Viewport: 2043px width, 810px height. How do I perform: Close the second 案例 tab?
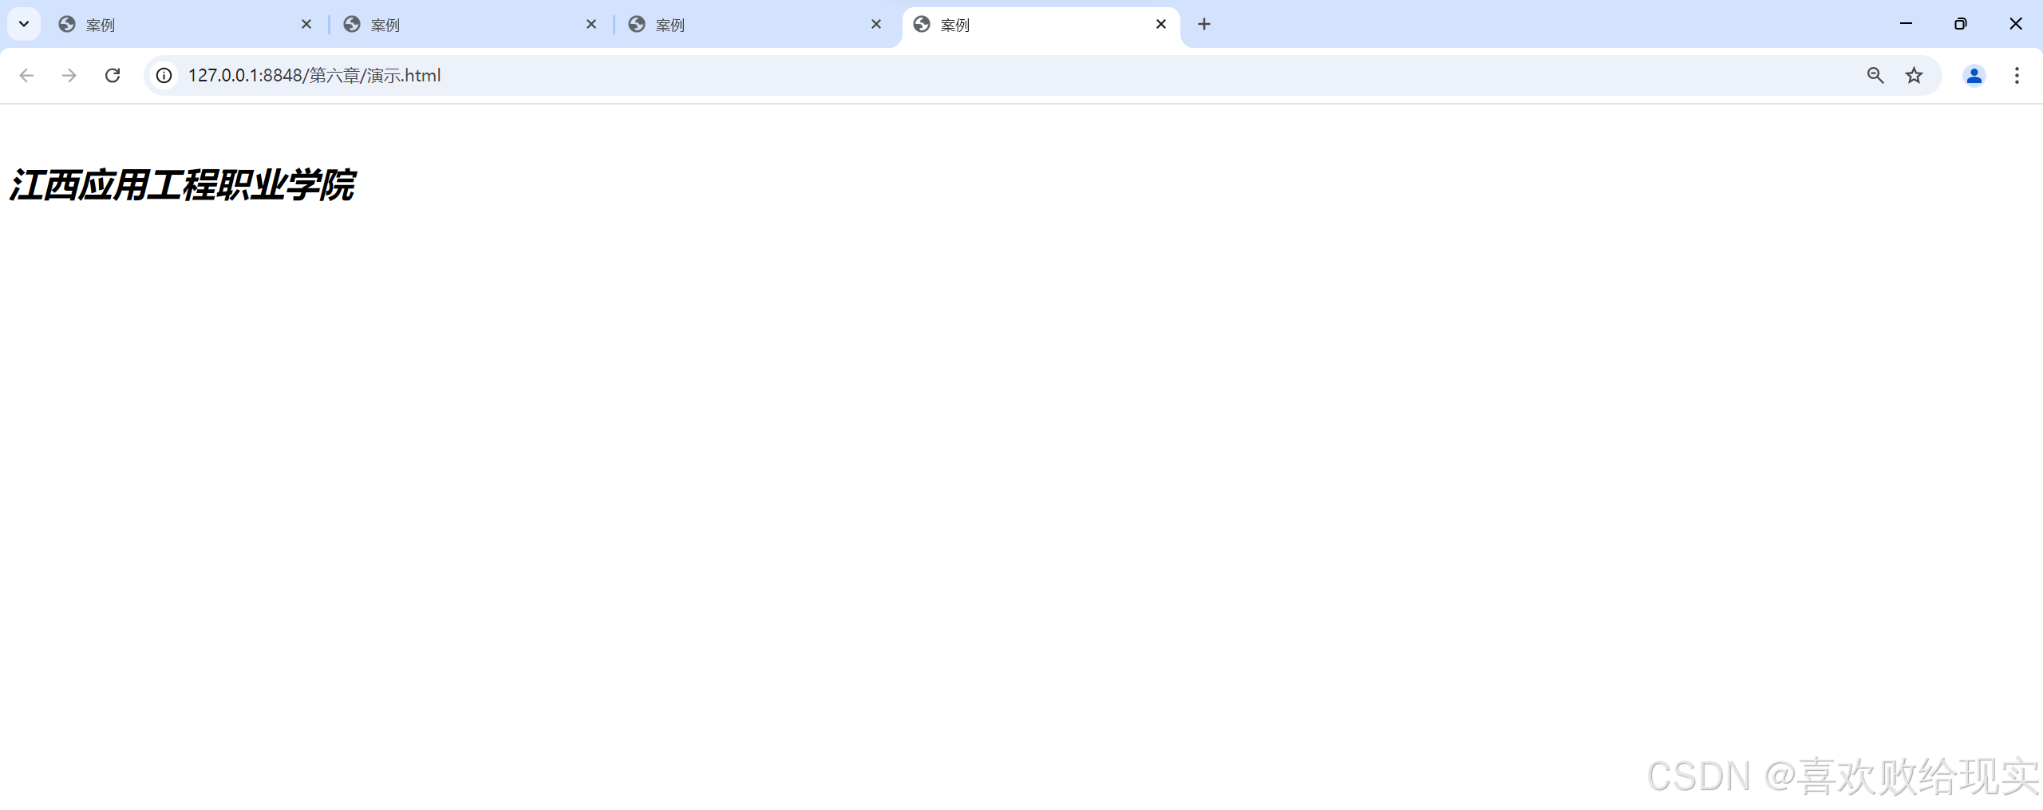click(x=591, y=25)
